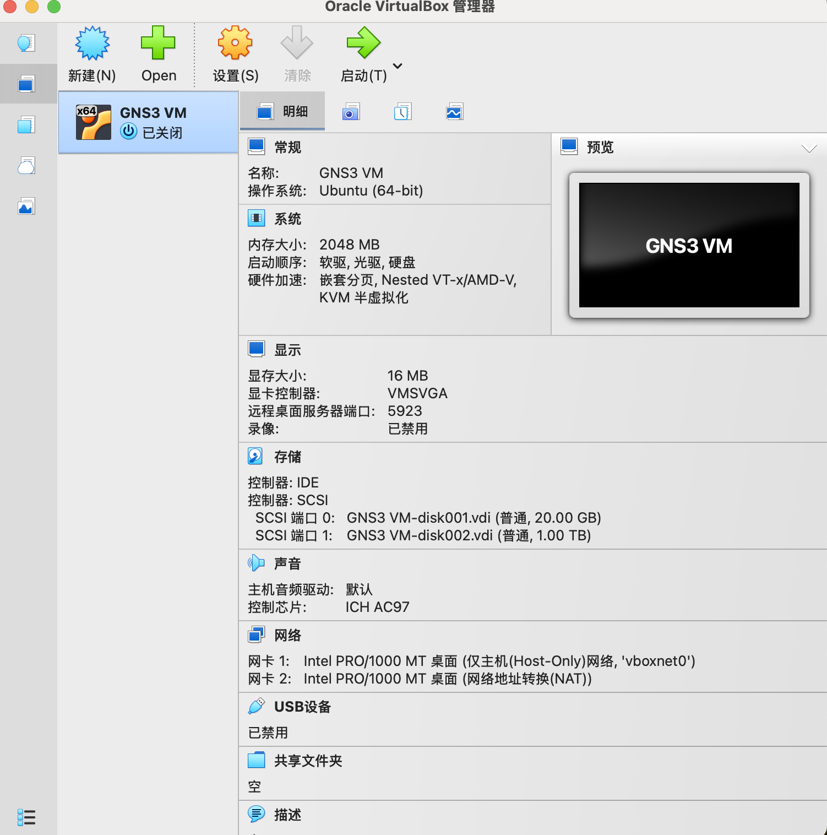The width and height of the screenshot is (827, 835).
Task: Click 新建(N) to create a new VM
Action: pos(92,55)
